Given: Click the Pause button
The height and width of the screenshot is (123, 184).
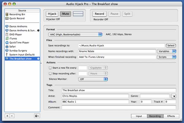Looking at the screenshot, I should pos(114,14).
